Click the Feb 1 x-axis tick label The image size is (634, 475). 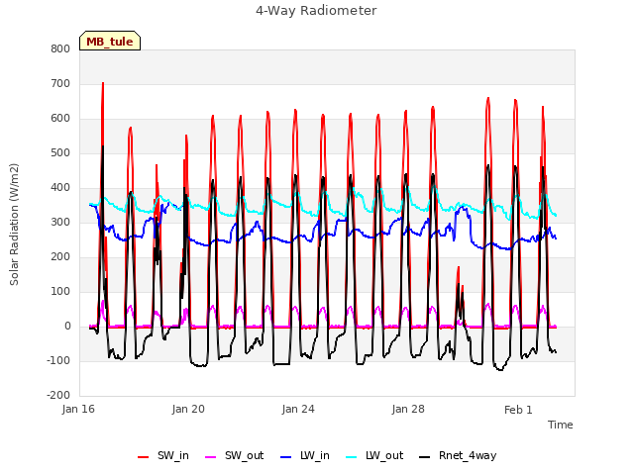click(518, 410)
